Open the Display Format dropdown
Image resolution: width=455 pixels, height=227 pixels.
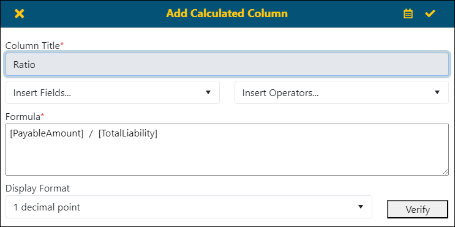[189, 207]
